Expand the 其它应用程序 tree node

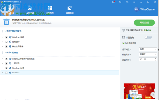2,46
